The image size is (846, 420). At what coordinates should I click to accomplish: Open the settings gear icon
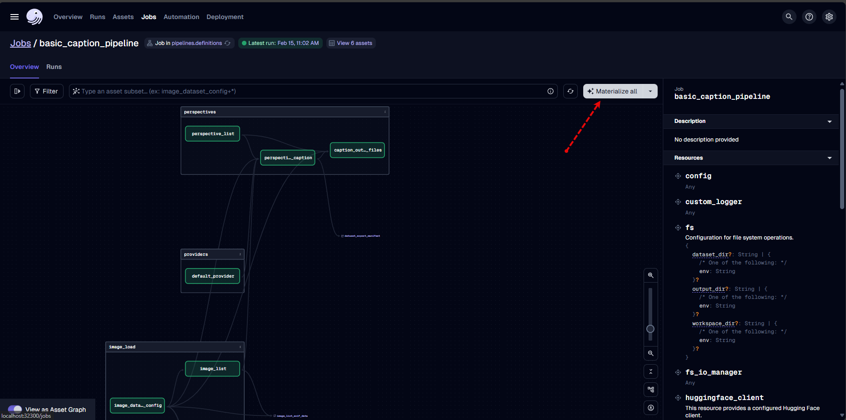point(829,17)
